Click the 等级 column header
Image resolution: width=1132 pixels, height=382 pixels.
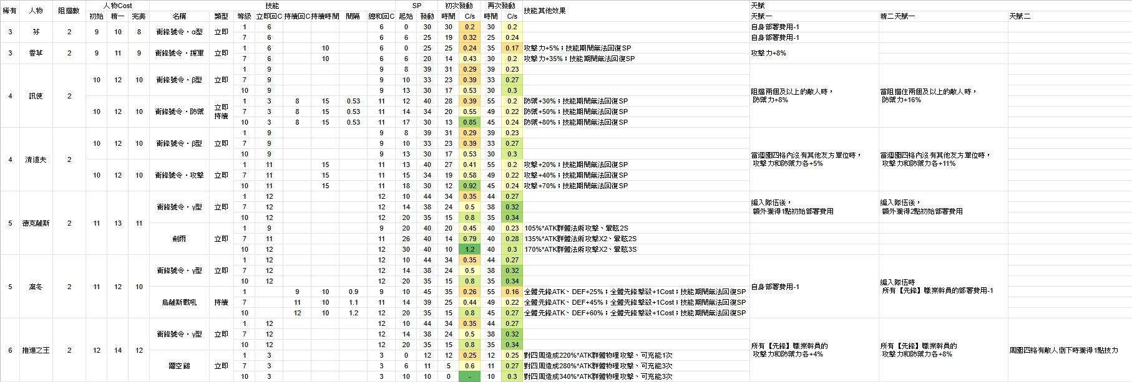[244, 16]
